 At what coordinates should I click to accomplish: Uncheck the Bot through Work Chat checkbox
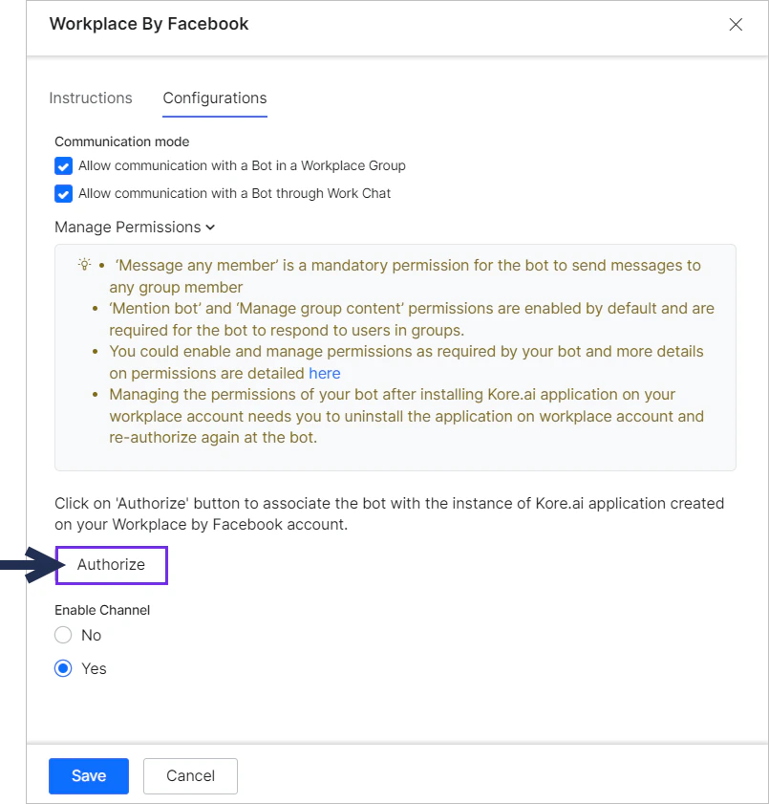tap(64, 194)
